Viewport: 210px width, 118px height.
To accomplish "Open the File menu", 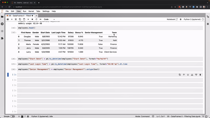I will click(7, 11).
